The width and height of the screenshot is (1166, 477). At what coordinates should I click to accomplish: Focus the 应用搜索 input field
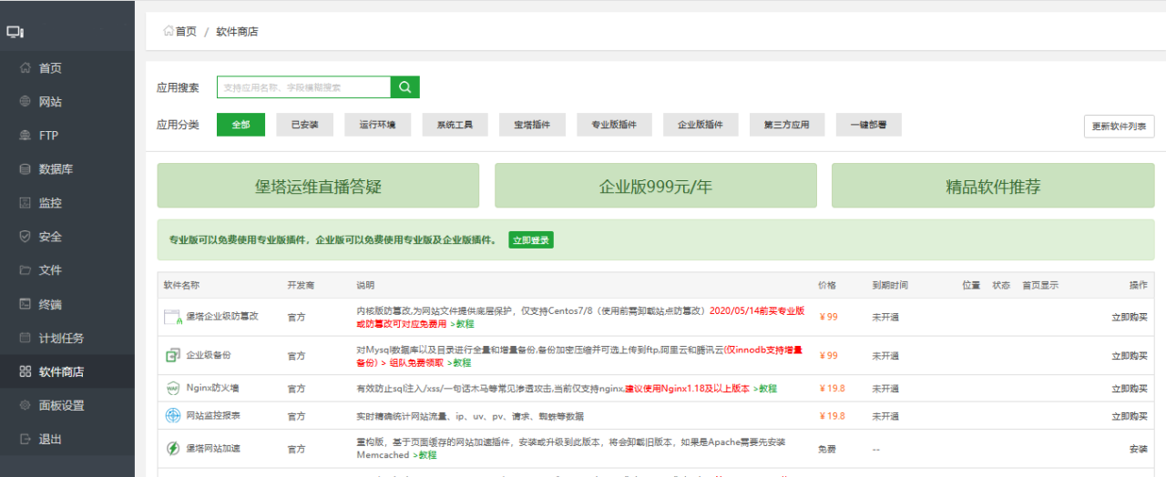tap(303, 87)
